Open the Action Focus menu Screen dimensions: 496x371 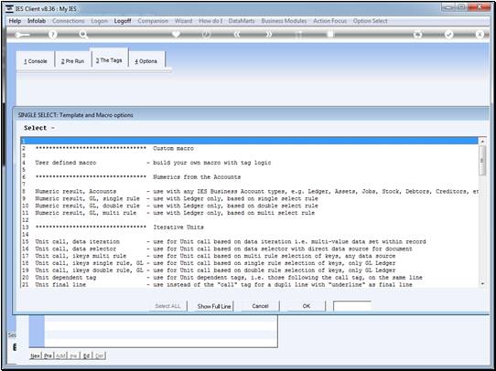coord(330,21)
